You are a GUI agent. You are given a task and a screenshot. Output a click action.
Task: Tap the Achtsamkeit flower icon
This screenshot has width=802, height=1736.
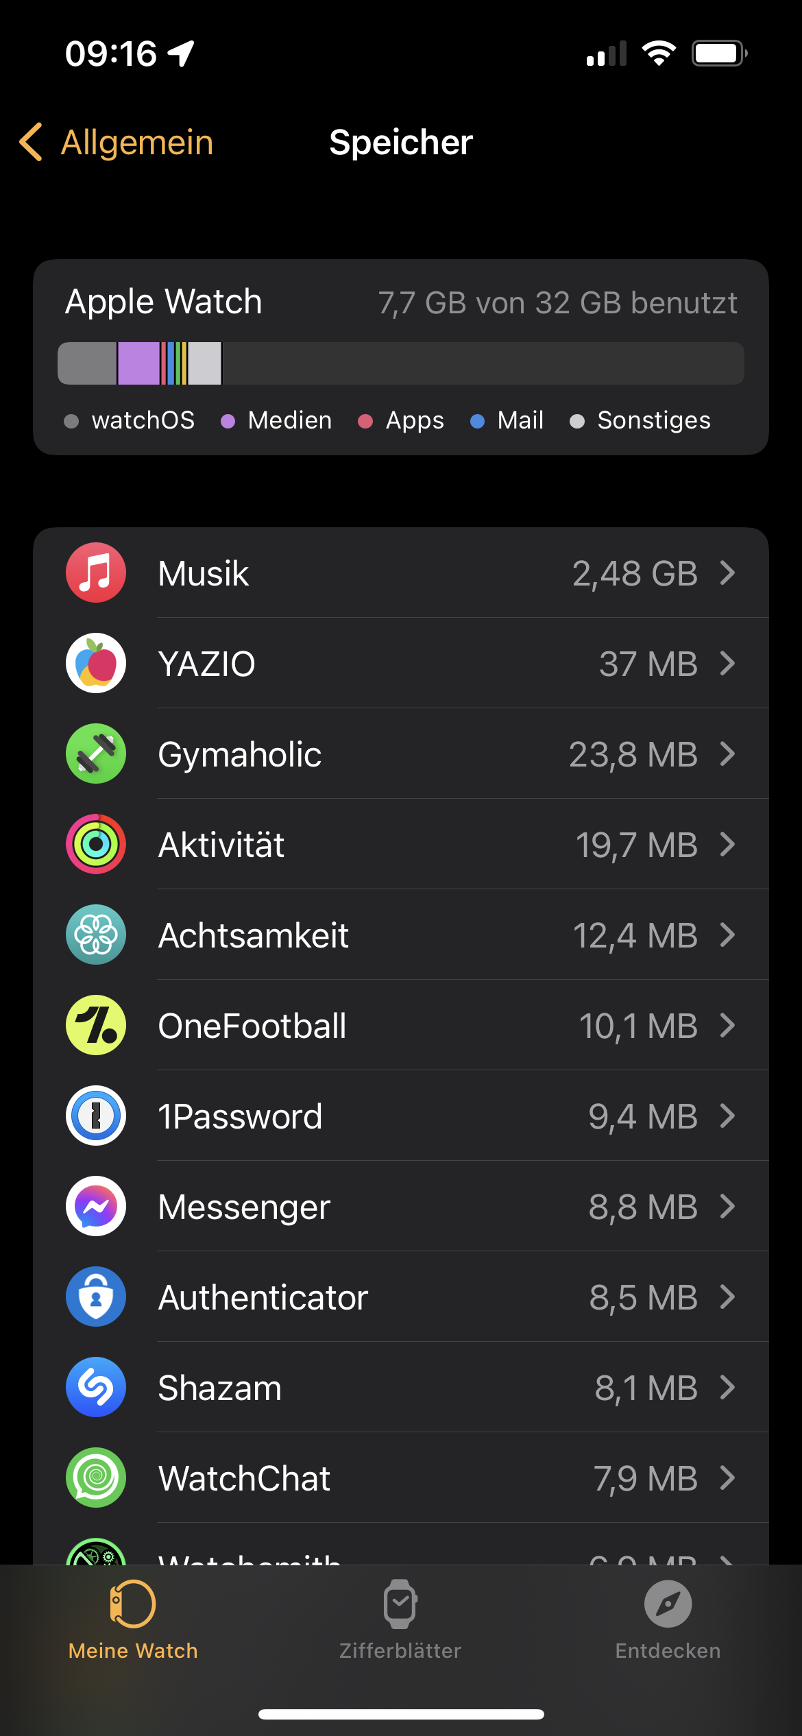(96, 935)
